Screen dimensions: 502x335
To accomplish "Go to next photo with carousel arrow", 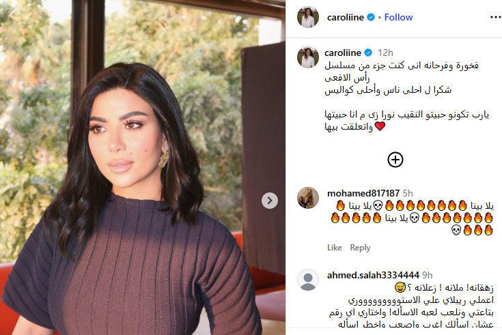I will tap(270, 201).
